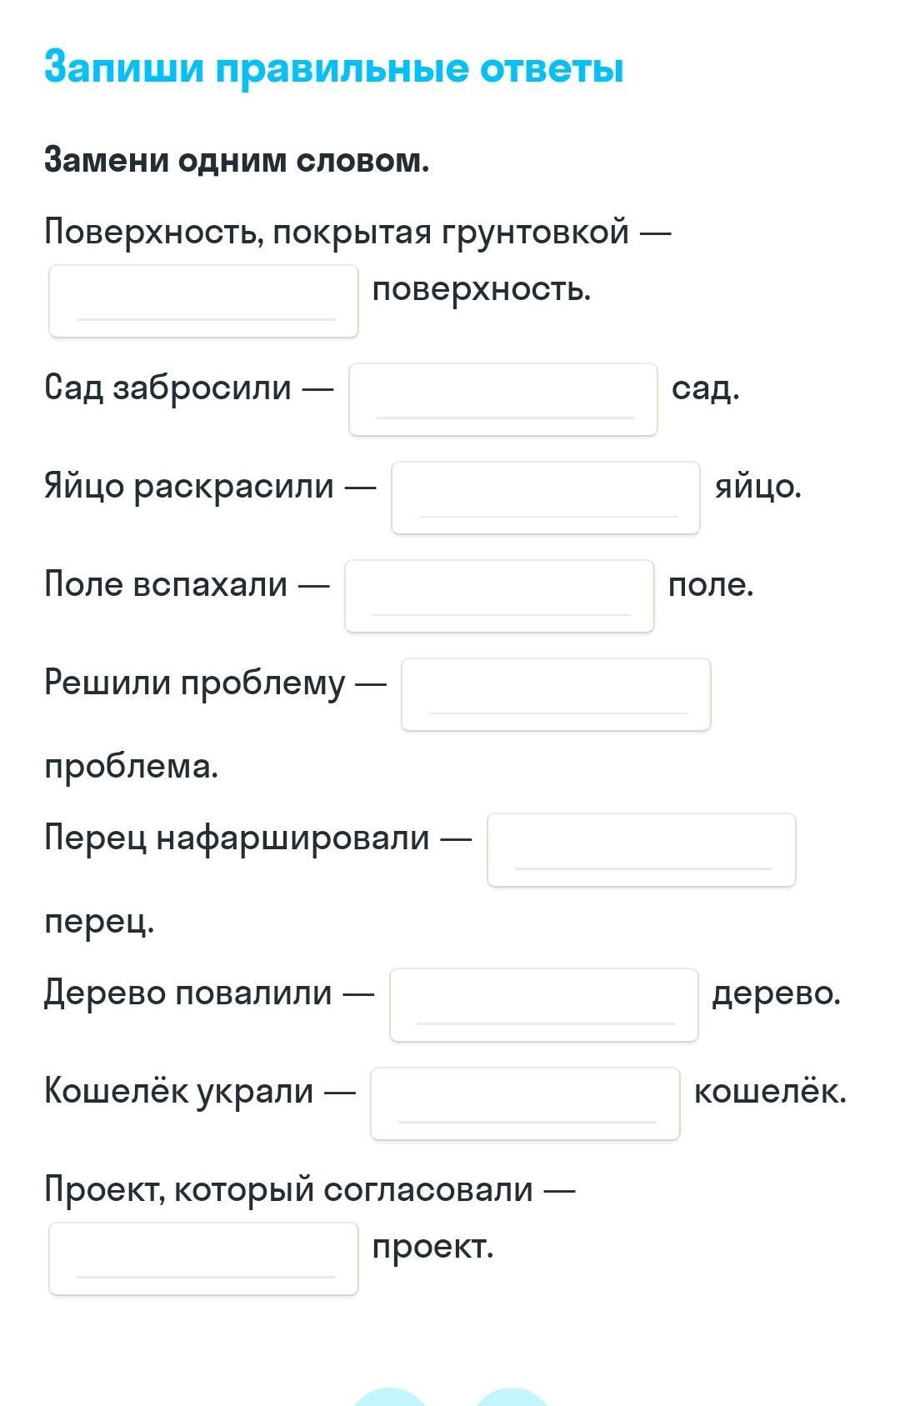The image size is (900, 1406).
Task: Focus the blank after 'Сад забросили —'
Action: coord(503,399)
